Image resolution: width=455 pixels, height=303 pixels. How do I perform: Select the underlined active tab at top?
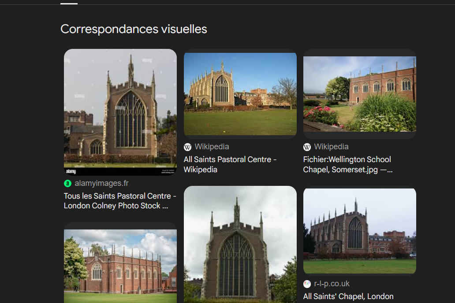point(69,2)
